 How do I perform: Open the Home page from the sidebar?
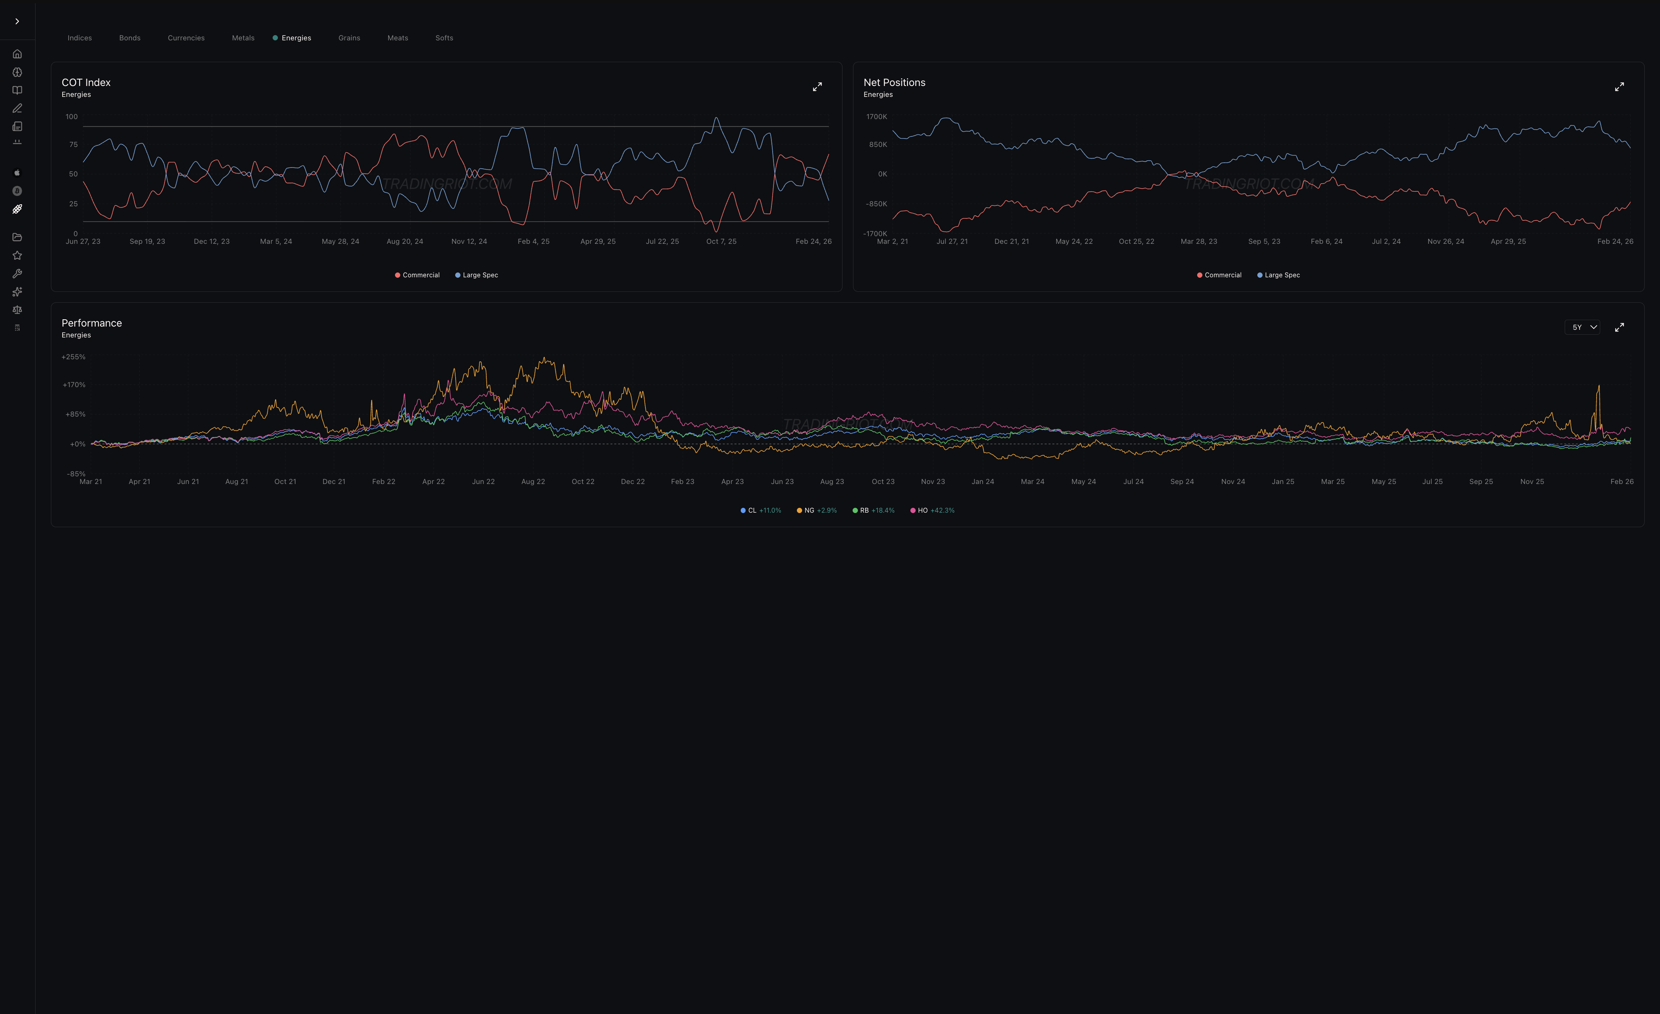click(17, 53)
